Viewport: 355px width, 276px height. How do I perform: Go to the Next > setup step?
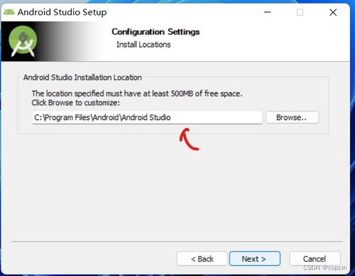tap(255, 258)
